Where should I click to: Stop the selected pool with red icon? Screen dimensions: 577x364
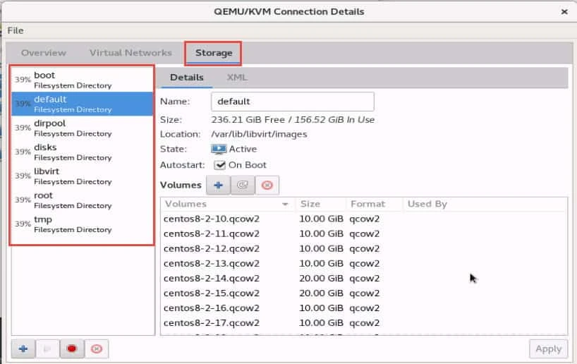tap(72, 348)
